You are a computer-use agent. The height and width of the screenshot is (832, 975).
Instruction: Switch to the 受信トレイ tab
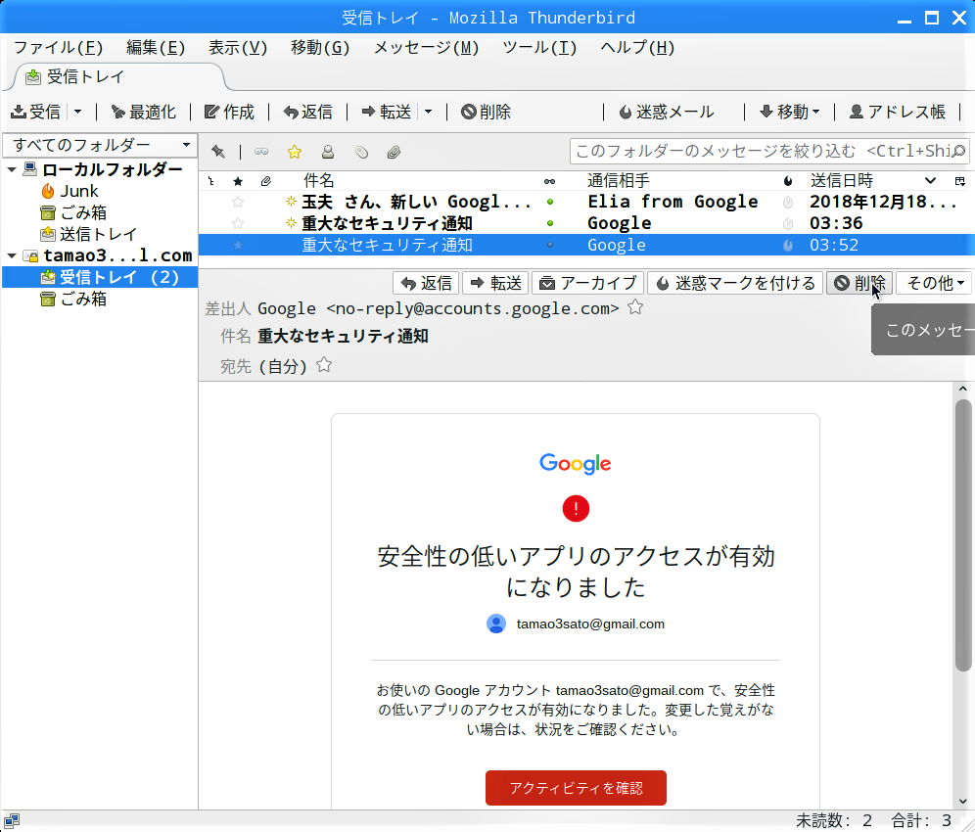[x=85, y=76]
